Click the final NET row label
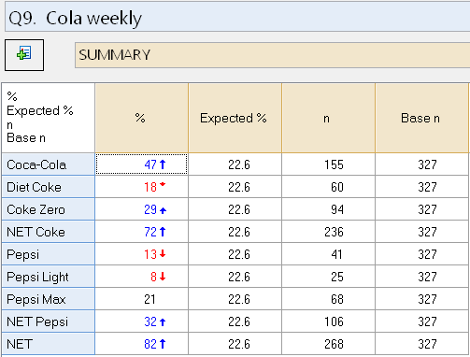This screenshot has width=470, height=357. (49, 344)
